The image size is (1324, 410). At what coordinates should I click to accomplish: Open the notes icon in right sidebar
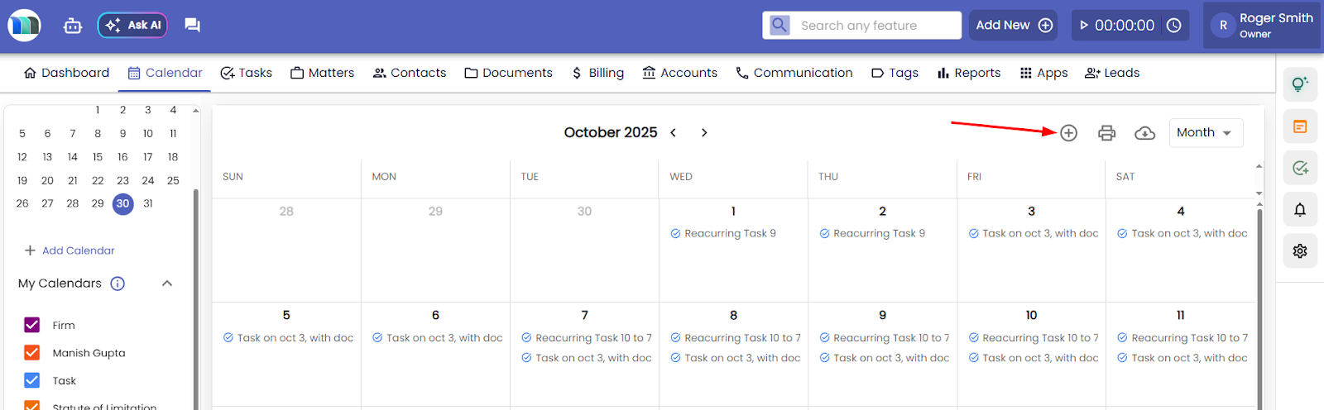[x=1300, y=126]
